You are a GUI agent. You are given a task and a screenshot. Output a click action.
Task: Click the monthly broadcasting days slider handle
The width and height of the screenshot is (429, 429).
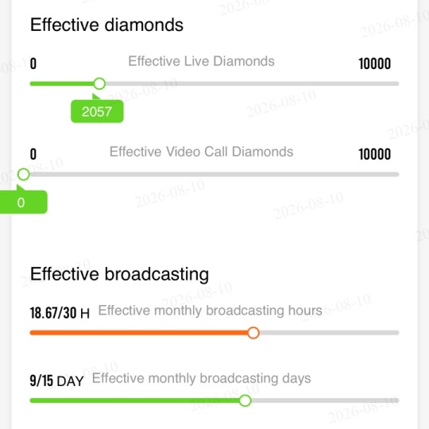(x=245, y=400)
